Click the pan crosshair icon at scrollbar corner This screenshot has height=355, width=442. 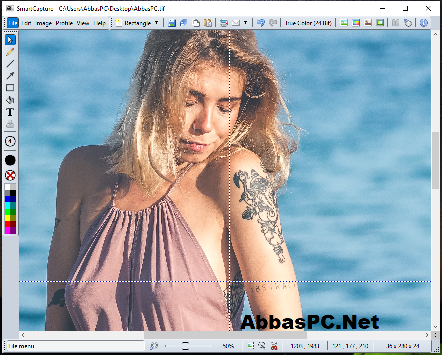tap(436, 335)
